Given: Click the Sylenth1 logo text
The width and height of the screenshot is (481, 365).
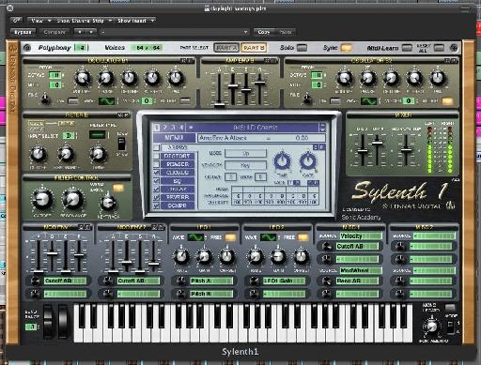Looking at the screenshot, I should [399, 190].
